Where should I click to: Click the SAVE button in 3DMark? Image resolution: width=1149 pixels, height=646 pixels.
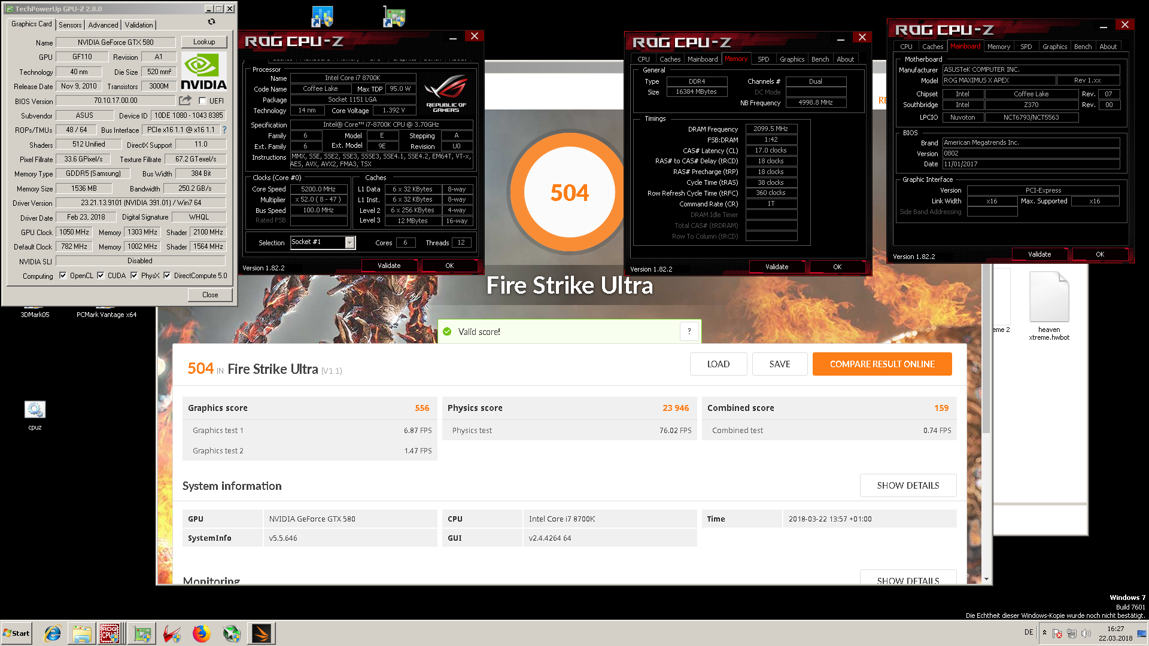coord(780,364)
